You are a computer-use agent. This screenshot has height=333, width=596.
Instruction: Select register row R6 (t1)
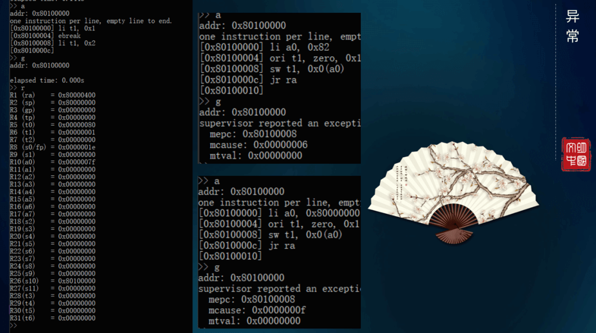52,132
